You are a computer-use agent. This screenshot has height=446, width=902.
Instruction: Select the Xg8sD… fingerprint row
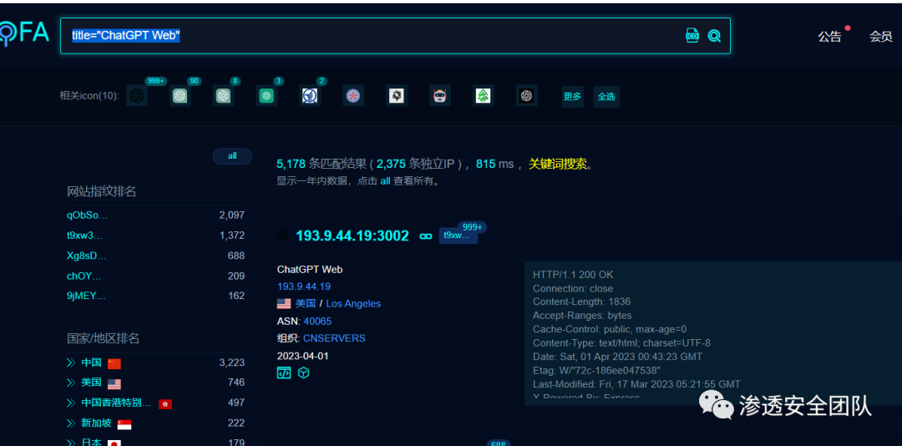tap(155, 256)
